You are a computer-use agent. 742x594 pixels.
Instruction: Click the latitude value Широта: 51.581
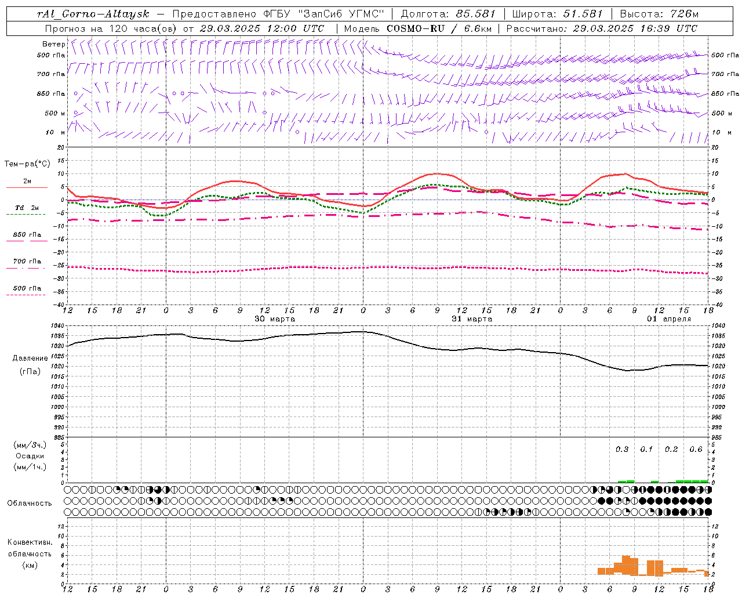click(558, 14)
